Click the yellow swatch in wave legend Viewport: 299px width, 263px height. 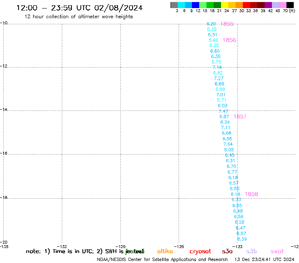(x=225, y=5)
